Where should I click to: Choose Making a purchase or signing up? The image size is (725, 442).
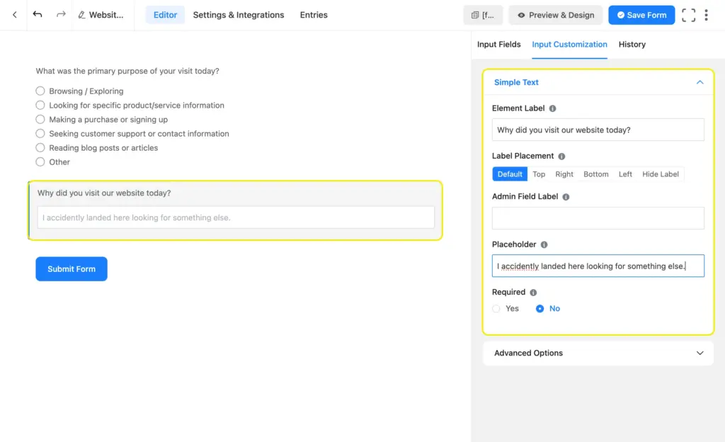coord(40,119)
